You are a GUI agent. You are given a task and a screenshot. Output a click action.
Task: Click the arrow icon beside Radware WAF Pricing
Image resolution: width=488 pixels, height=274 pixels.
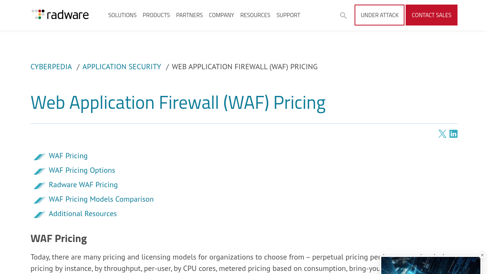(40, 186)
